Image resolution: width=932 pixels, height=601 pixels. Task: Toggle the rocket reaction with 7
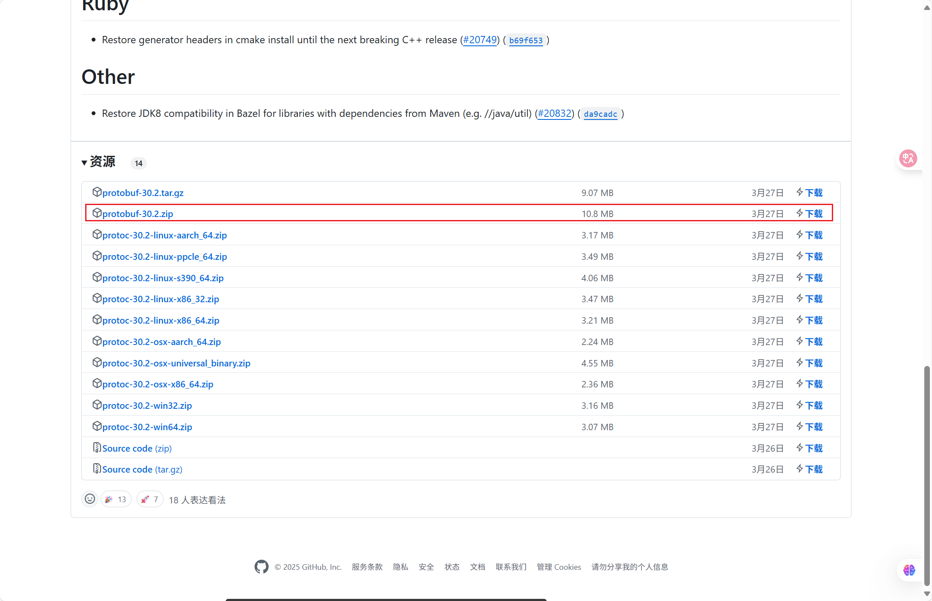(150, 499)
